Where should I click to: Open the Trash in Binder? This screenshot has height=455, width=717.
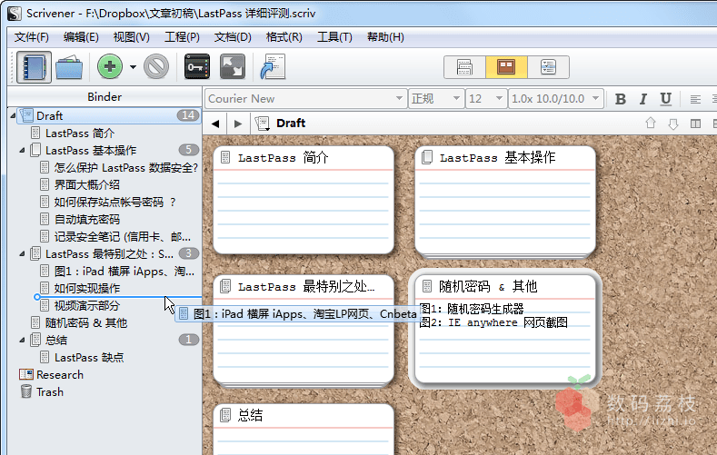(x=49, y=392)
